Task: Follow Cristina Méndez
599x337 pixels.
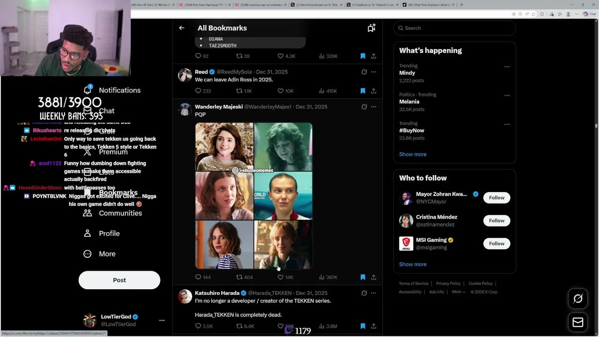Action: [x=497, y=220]
